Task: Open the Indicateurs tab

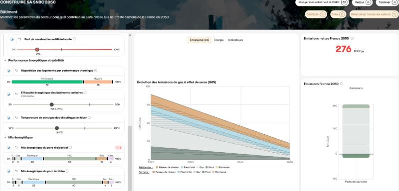Action: 235,40
